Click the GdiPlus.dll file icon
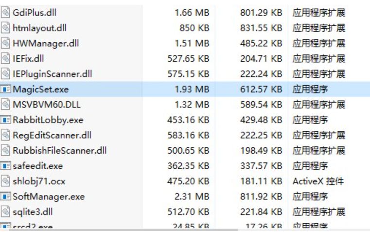 [5, 13]
